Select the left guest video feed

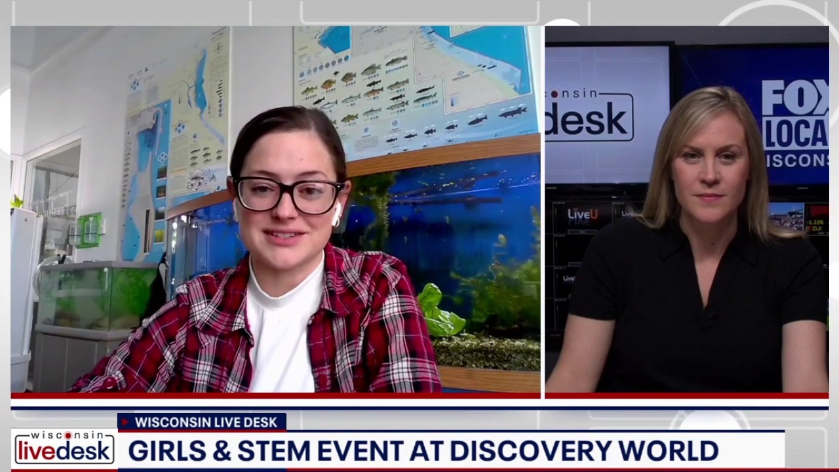point(275,210)
